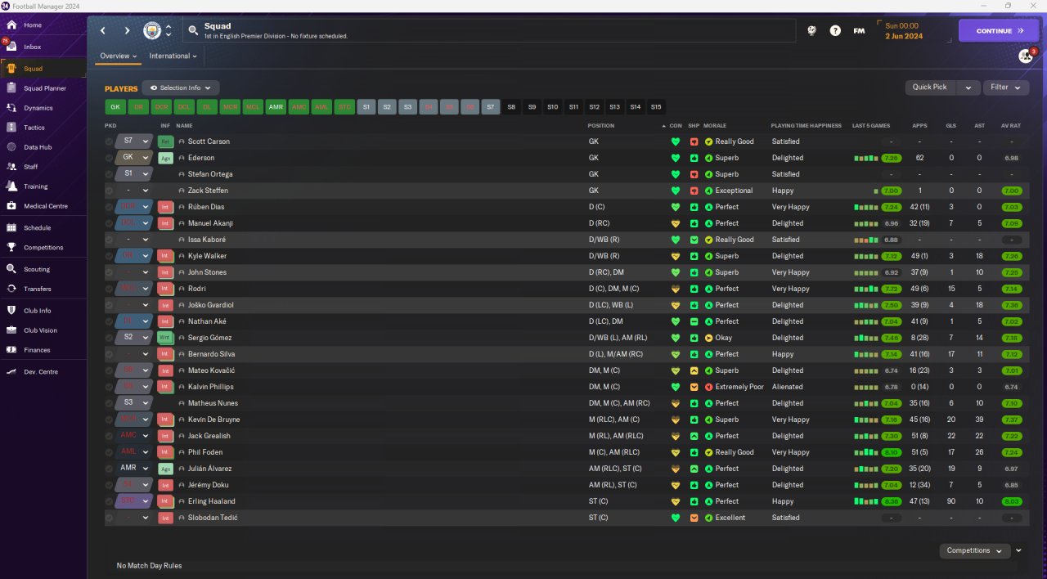Click the Football Manager 2024 title icon
Viewport: 1047px width, 579px height.
point(6,6)
